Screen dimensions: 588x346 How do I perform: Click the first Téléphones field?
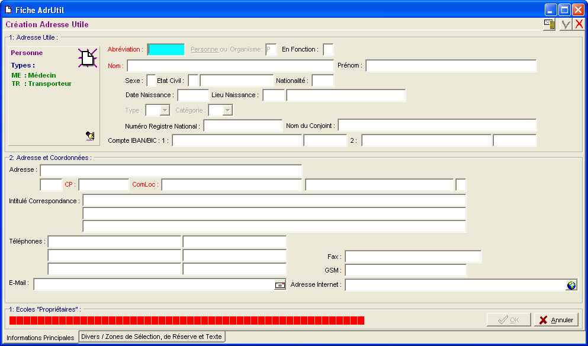tap(114, 242)
